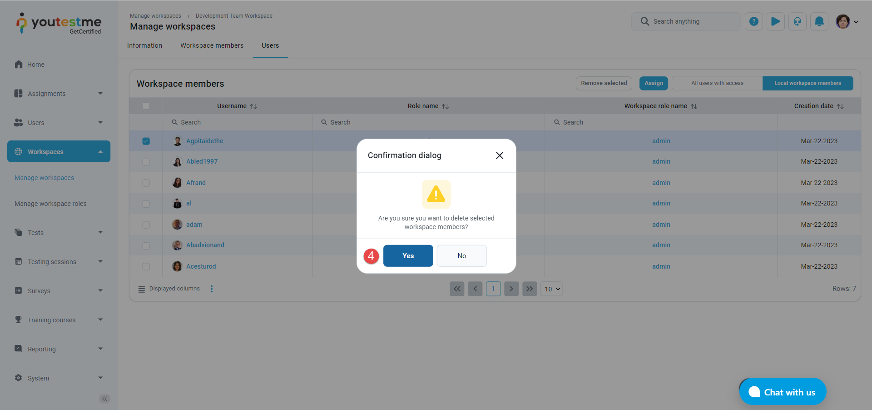Expand the Testing sessions sidebar menu
The height and width of the screenshot is (410, 872).
[59, 262]
